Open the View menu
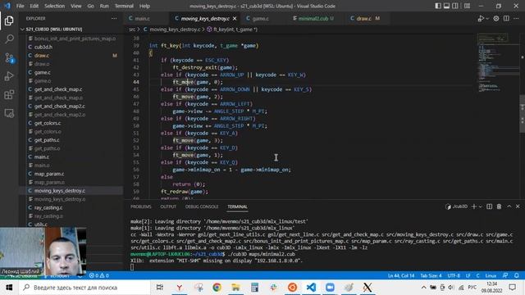 tap(76, 6)
